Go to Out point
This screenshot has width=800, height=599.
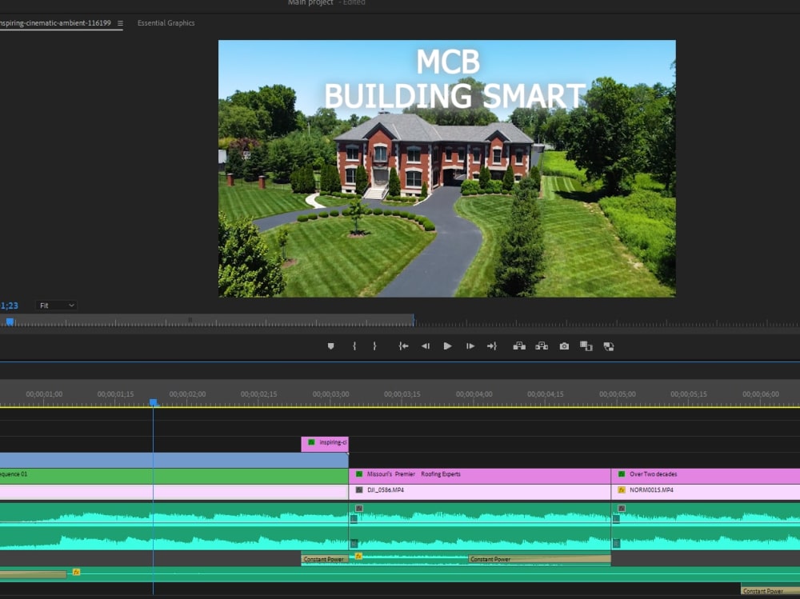tap(492, 346)
